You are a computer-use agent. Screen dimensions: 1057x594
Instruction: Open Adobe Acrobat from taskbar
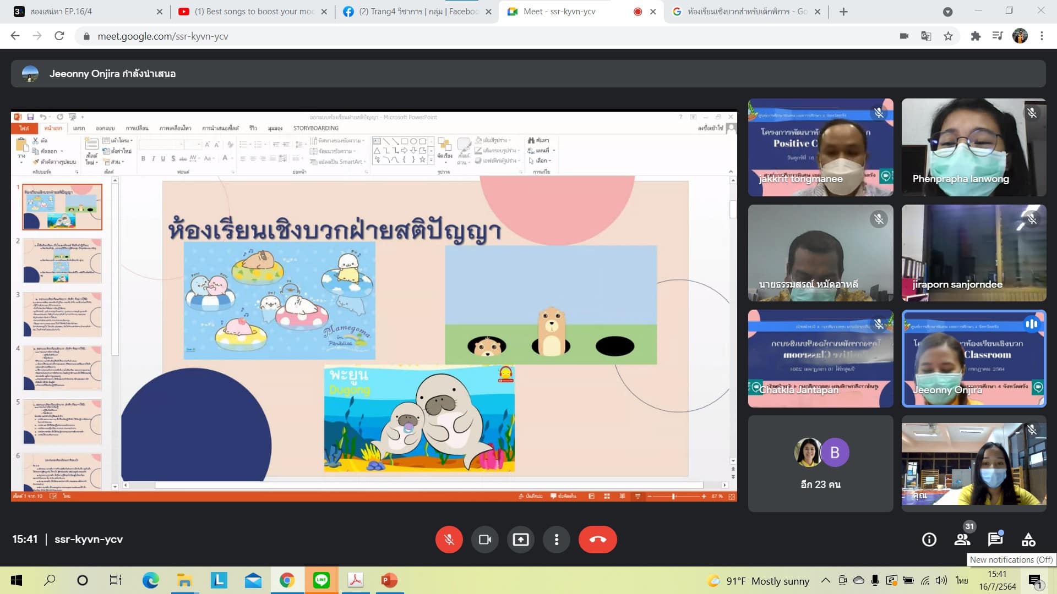click(355, 580)
